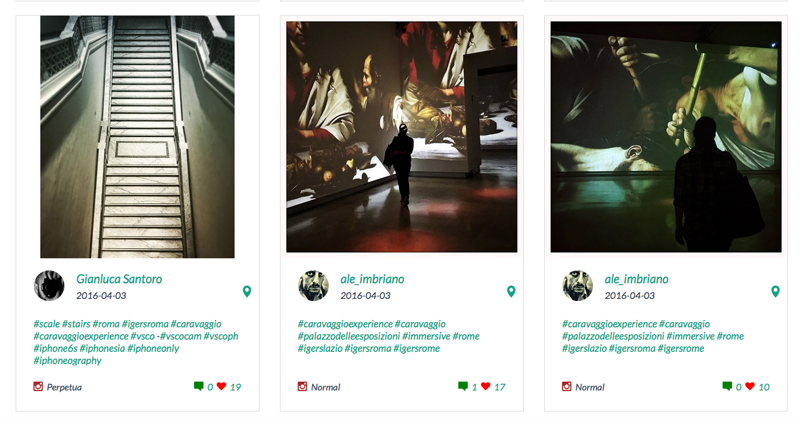Viewport: 803px width, 421px height.
Task: Click #iphoneography hashtag
Action: tap(68, 361)
